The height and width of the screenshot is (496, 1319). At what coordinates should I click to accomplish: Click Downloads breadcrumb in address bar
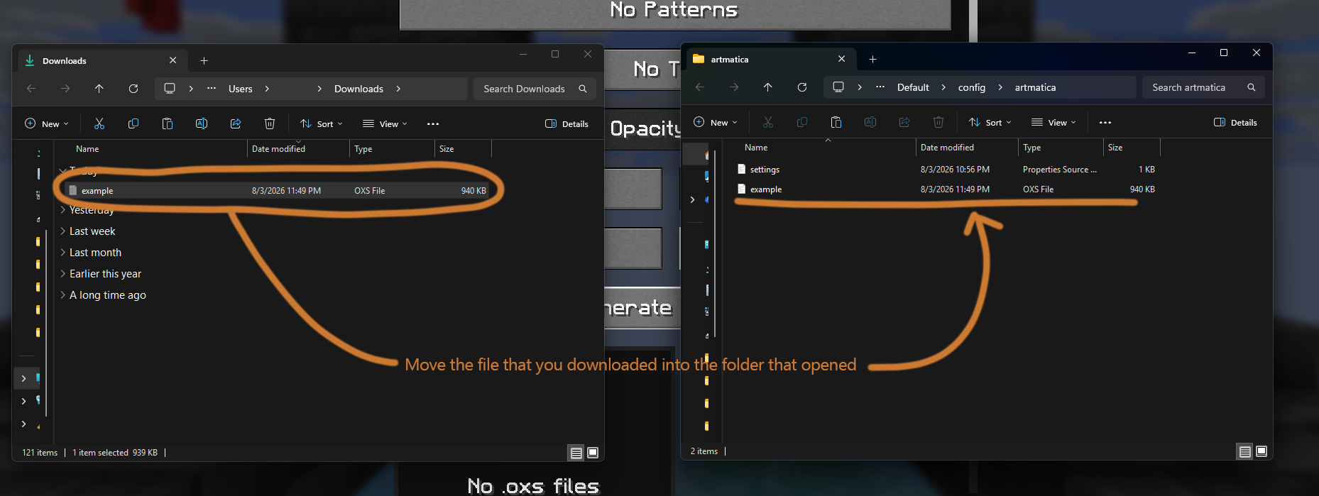(x=359, y=89)
